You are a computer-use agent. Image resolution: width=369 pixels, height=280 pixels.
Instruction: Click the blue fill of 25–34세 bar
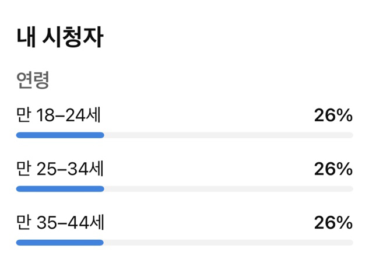click(x=60, y=189)
